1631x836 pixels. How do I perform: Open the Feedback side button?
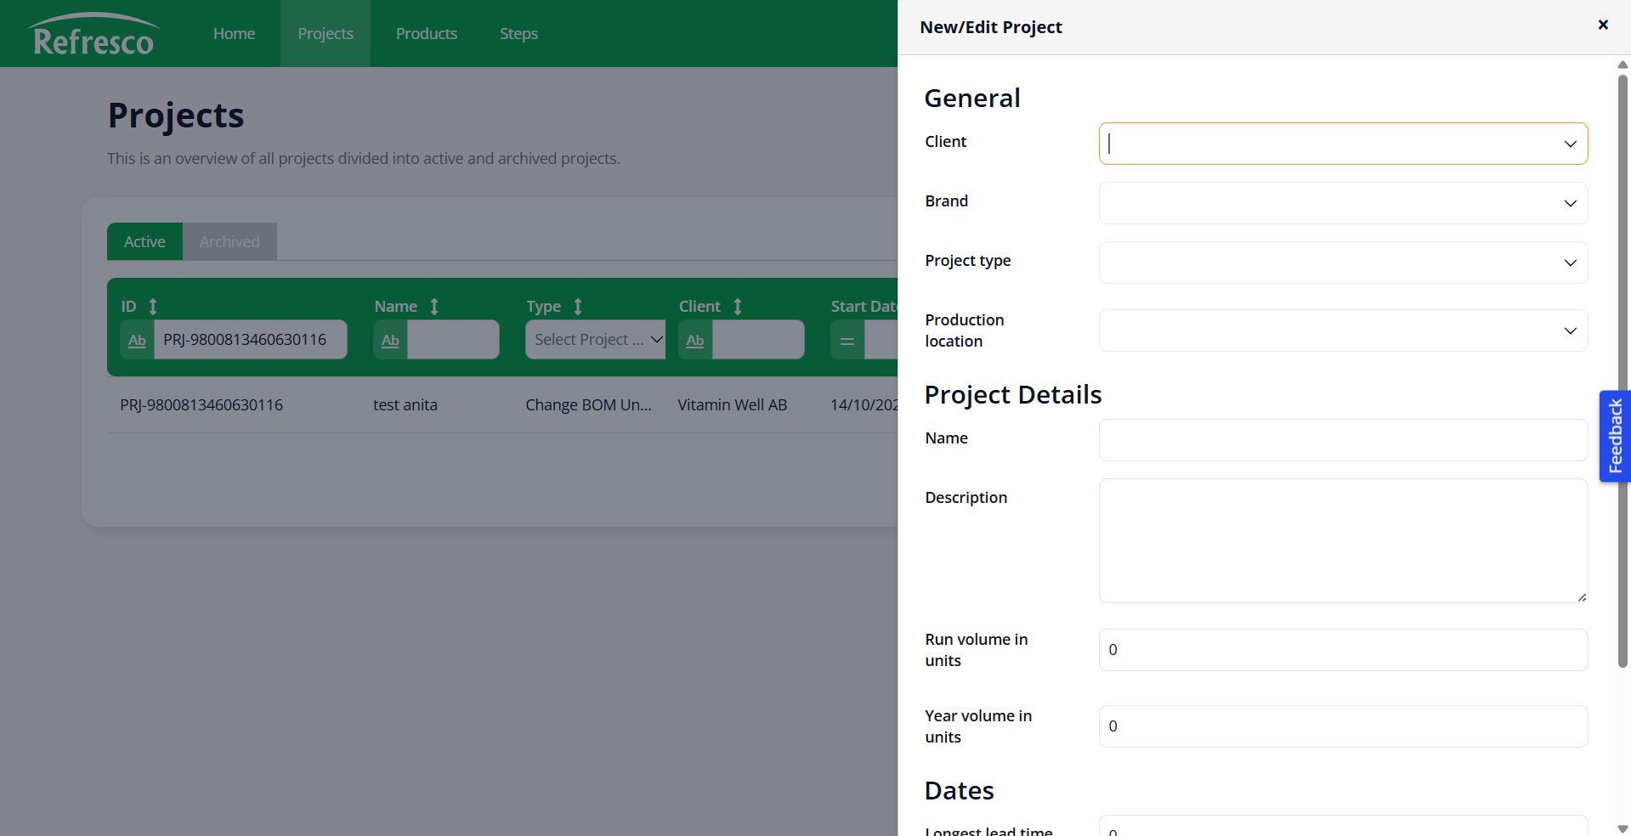coord(1615,436)
